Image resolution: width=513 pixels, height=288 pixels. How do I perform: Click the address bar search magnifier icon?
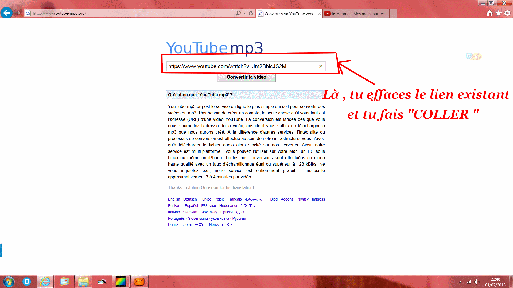pos(238,13)
